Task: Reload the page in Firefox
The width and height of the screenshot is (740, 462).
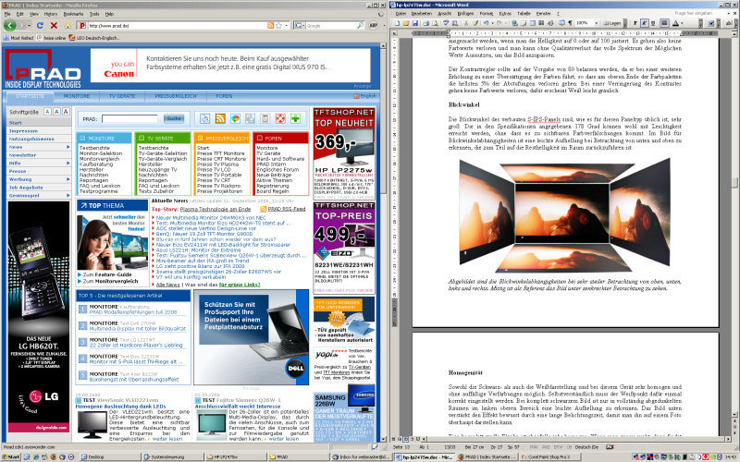Action: click(x=40, y=26)
